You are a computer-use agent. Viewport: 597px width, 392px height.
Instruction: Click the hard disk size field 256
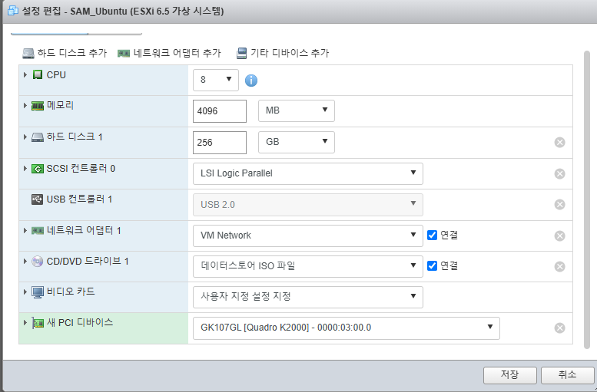tap(220, 143)
